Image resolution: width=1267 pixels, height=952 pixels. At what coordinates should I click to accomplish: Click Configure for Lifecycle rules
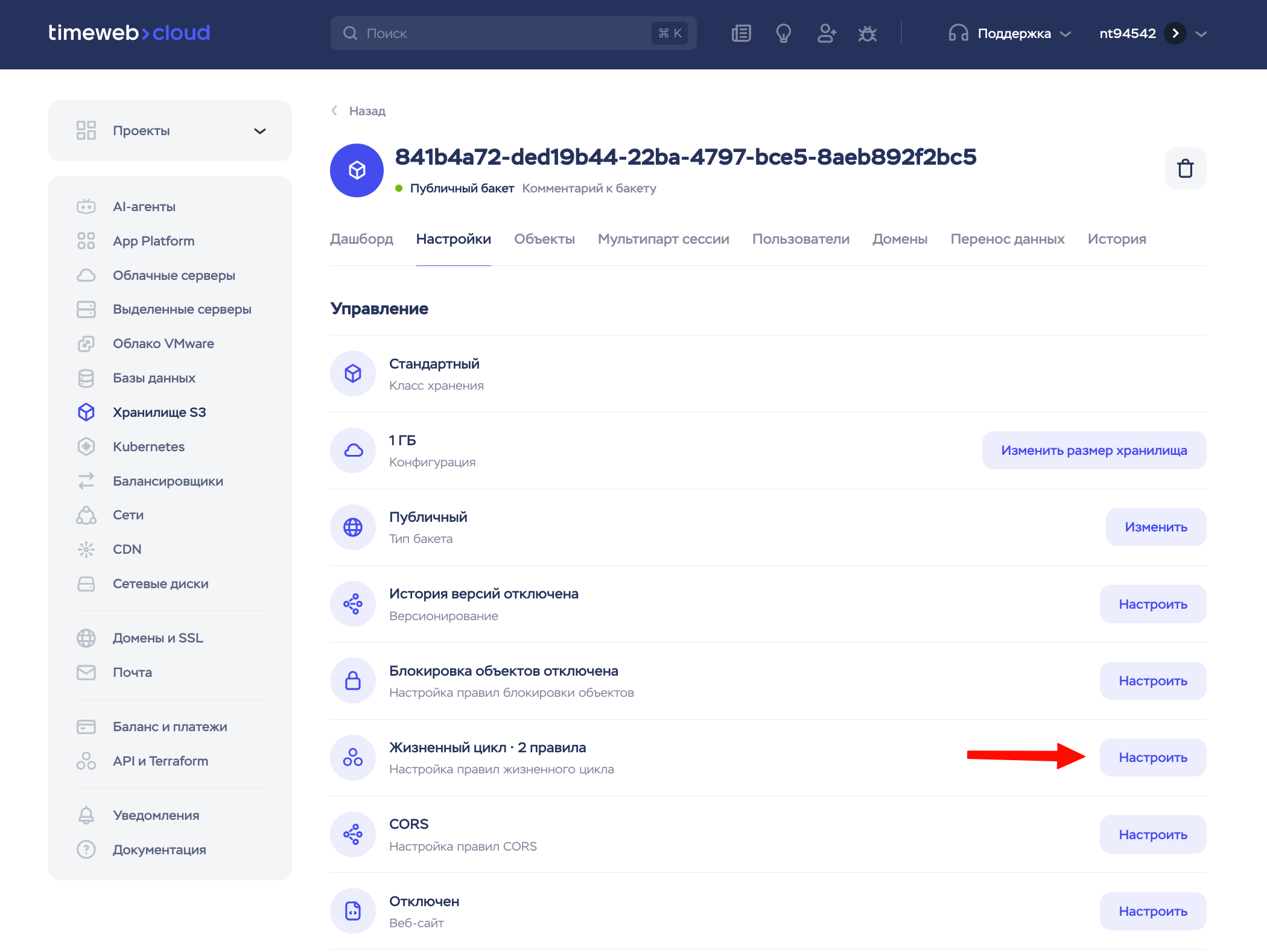click(x=1152, y=757)
